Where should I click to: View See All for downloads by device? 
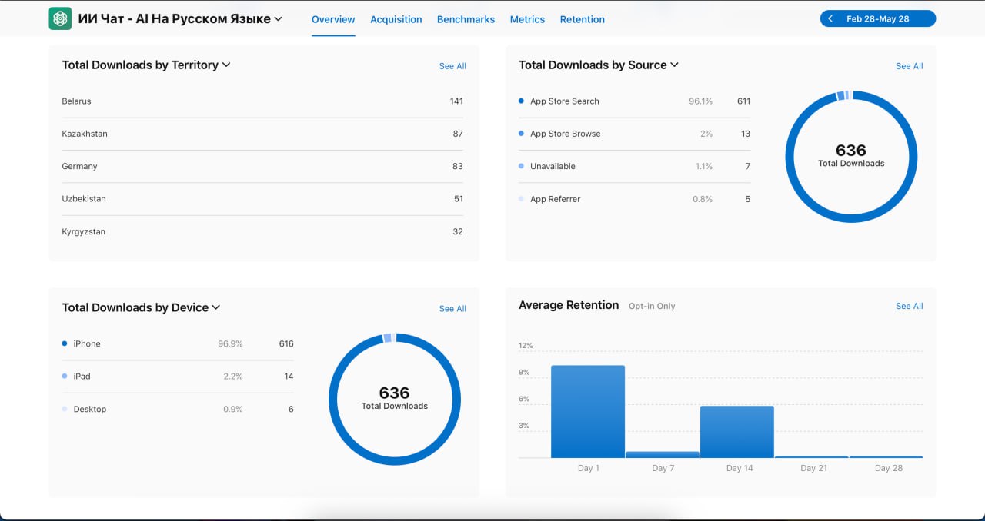click(452, 309)
